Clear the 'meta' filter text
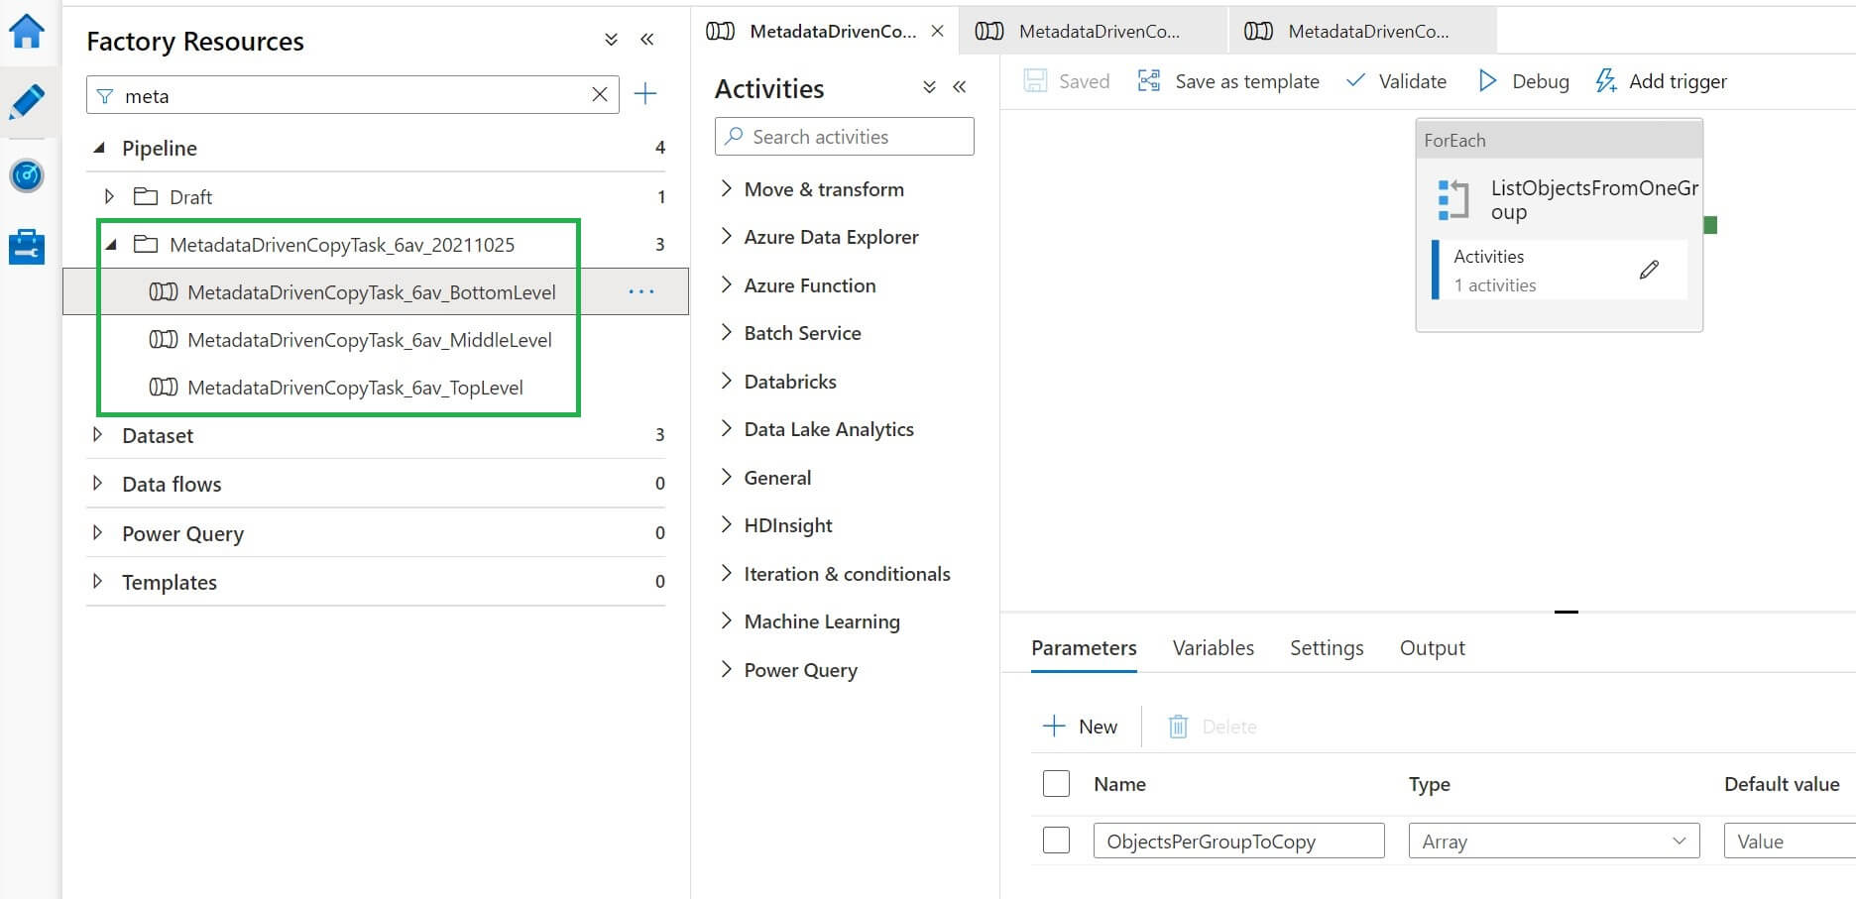Screen dimensions: 1856x899 pos(600,94)
